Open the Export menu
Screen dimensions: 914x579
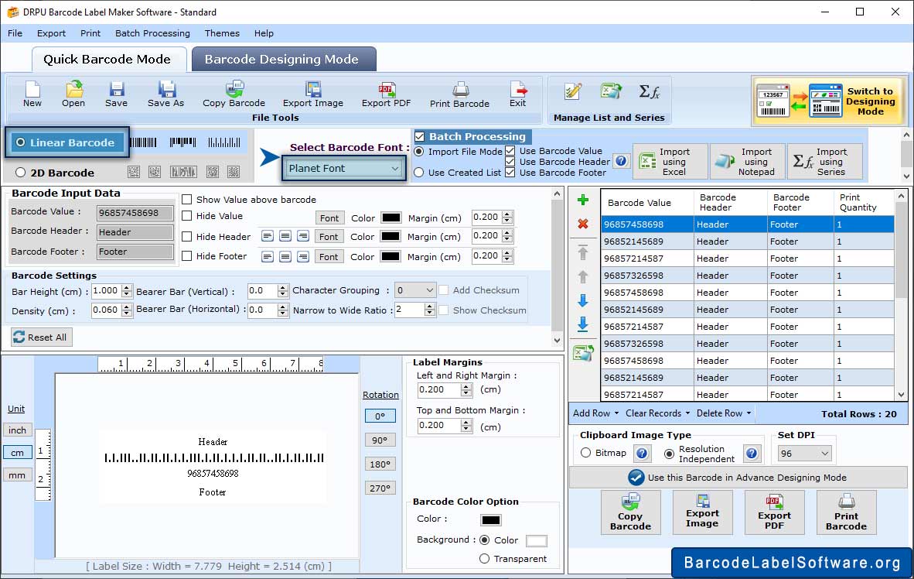tap(51, 33)
